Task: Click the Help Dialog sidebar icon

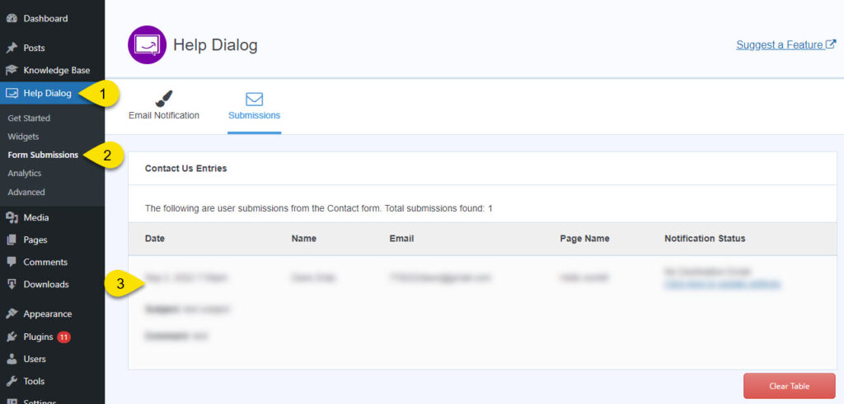Action: coord(12,94)
